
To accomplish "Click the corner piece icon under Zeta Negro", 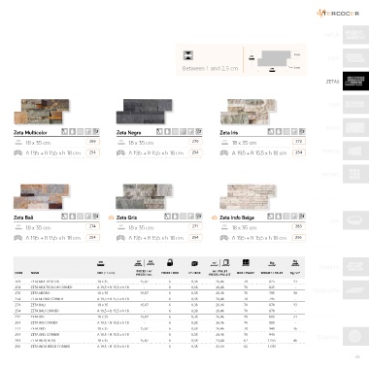I will (120, 152).
